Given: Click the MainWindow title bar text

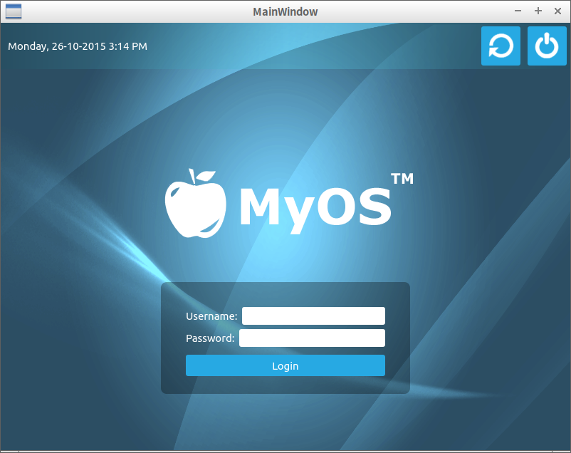Looking at the screenshot, I should 285,11.
